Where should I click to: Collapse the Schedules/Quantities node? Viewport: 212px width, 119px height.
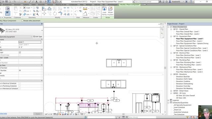click(169, 103)
